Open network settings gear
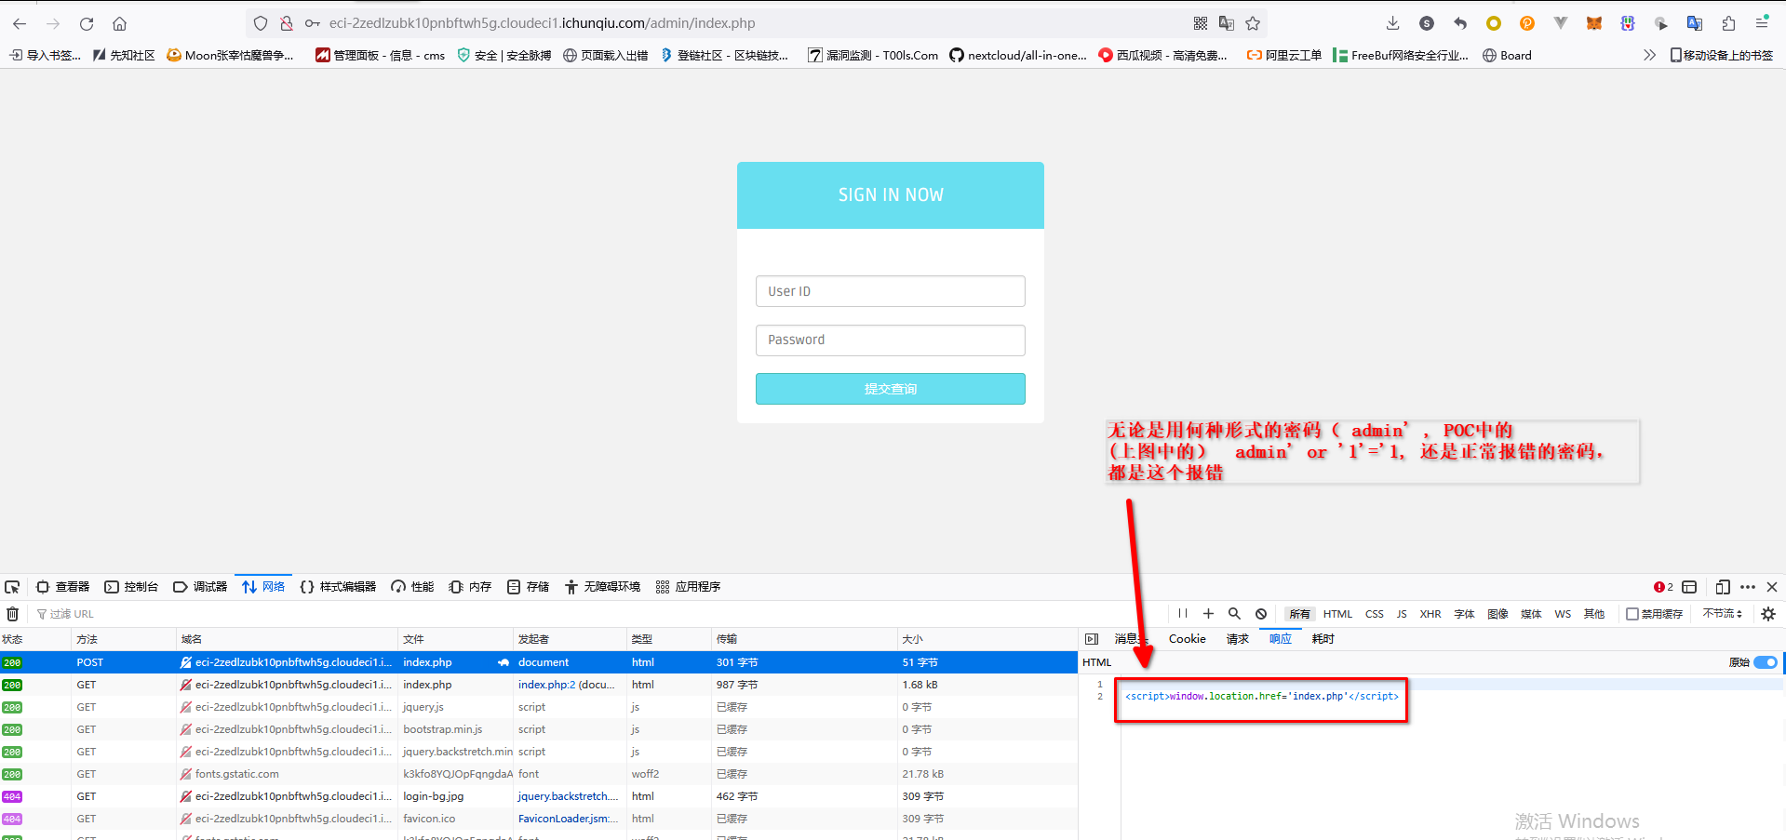The width and height of the screenshot is (1786, 840). click(x=1768, y=614)
